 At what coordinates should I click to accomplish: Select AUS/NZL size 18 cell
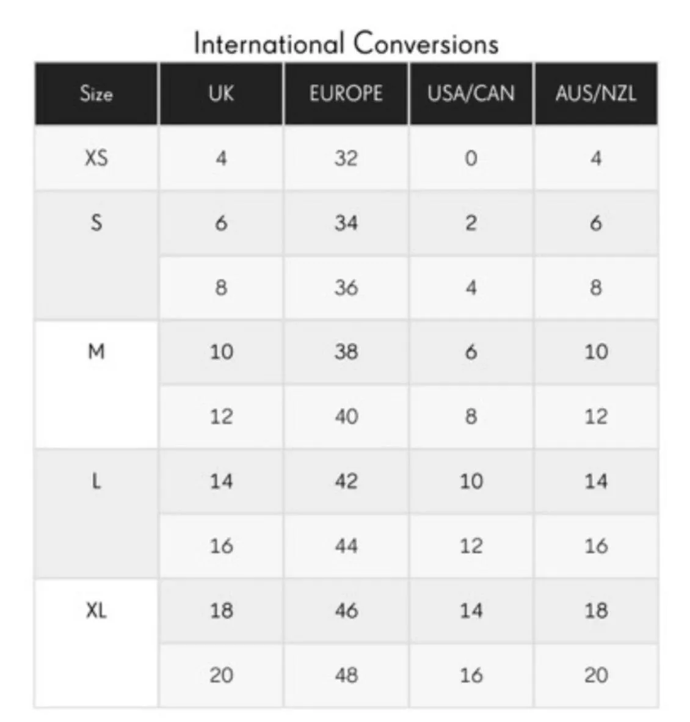click(595, 610)
